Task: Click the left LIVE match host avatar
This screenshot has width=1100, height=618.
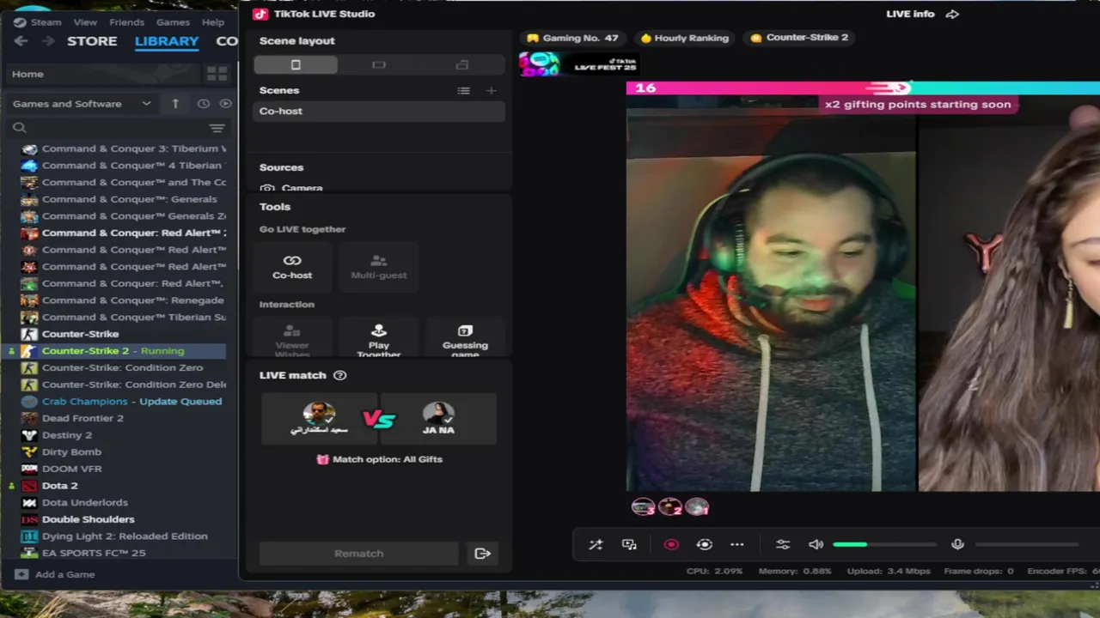Action: (x=319, y=415)
